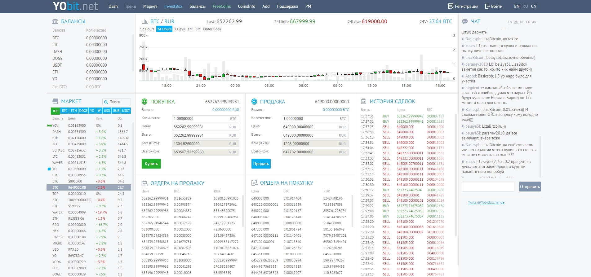Click buy order price 648005.007
This screenshot has height=277, width=591.
coord(260,217)
